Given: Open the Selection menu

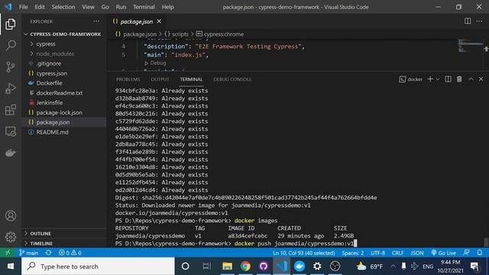Looking at the screenshot, I should coord(63,7).
